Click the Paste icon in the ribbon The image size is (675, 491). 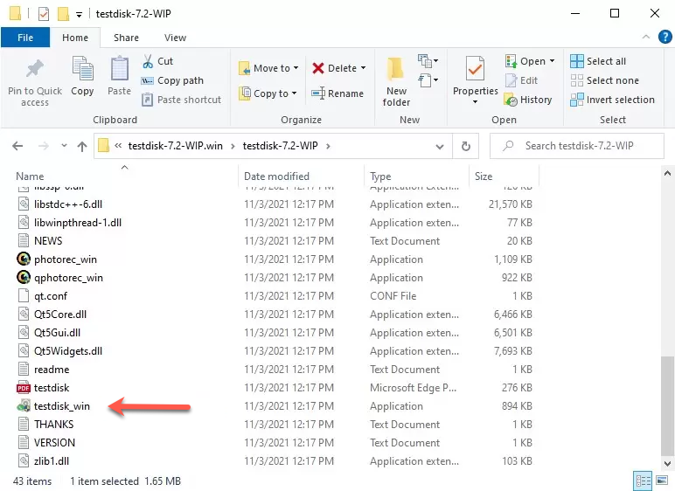120,70
